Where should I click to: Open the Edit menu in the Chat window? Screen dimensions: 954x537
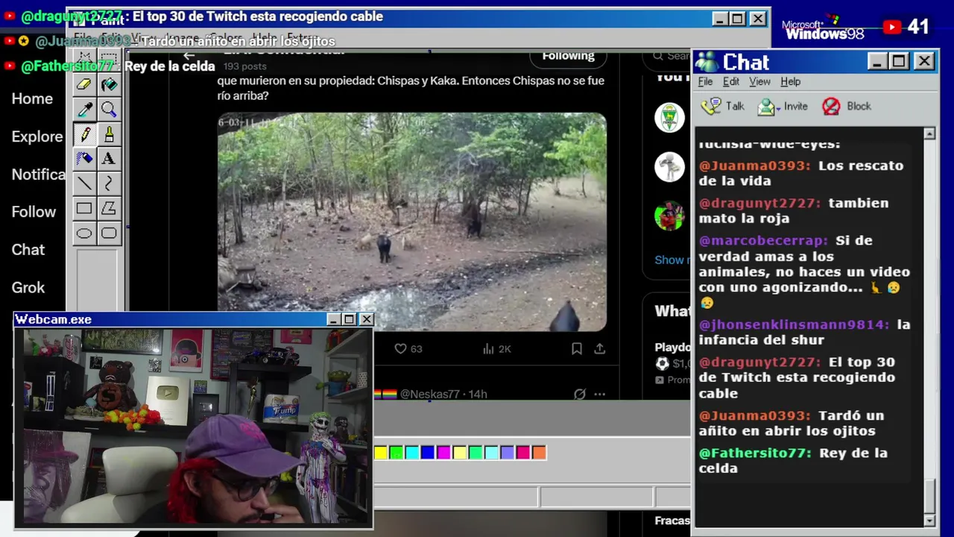click(x=731, y=81)
